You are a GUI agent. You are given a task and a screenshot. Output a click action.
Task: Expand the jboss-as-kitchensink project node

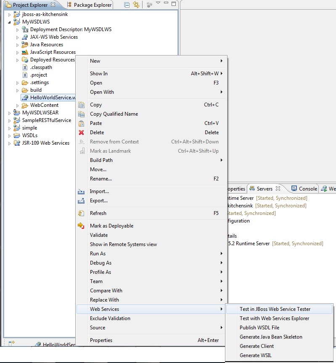10,15
